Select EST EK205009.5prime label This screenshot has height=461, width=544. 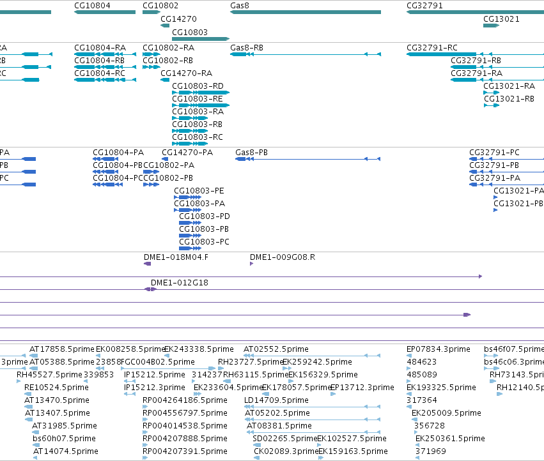(446, 413)
